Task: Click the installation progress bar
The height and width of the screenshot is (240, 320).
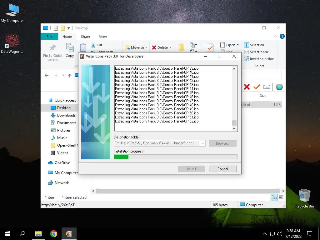Action: pos(176,157)
